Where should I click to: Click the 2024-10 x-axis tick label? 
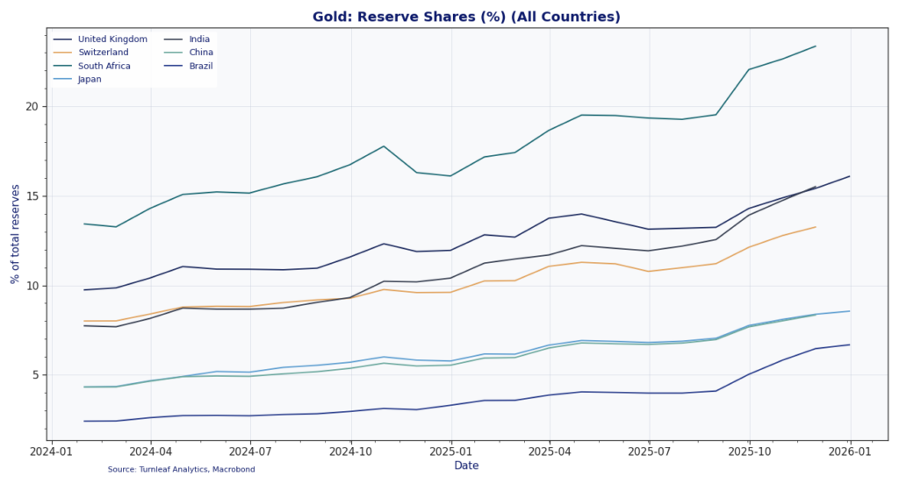coord(351,452)
